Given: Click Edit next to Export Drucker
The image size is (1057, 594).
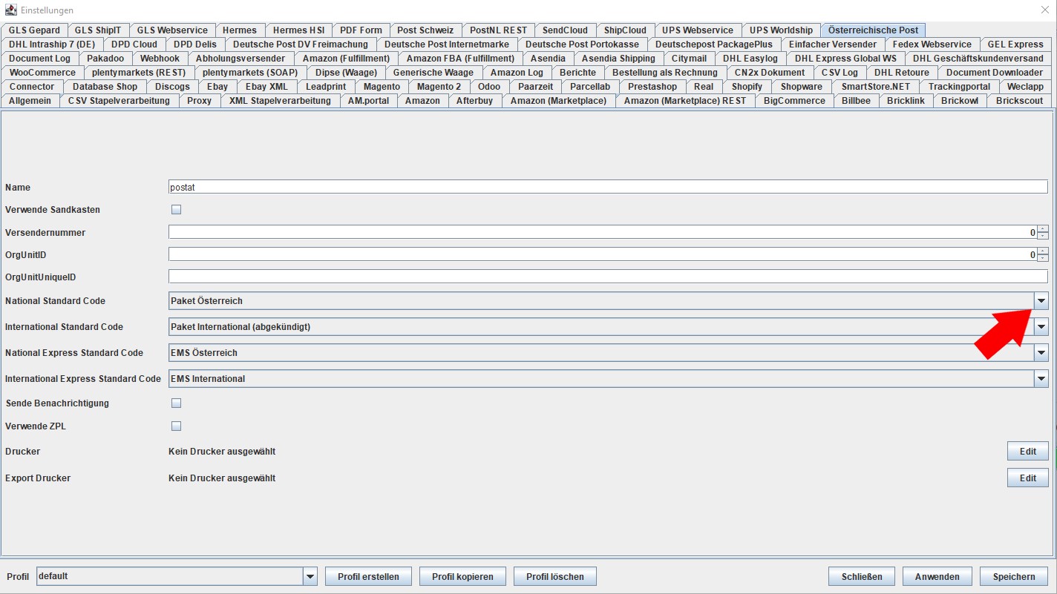Looking at the screenshot, I should coord(1027,478).
